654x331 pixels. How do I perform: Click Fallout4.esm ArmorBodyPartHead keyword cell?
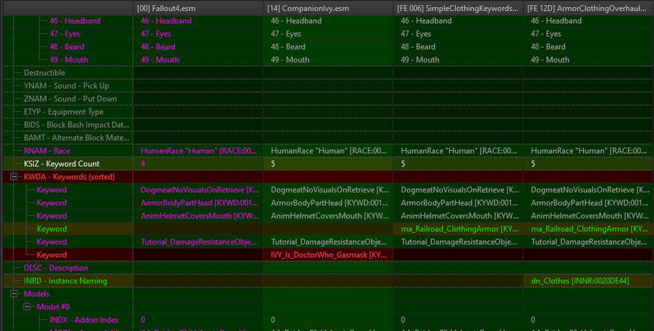pyautogui.click(x=198, y=202)
